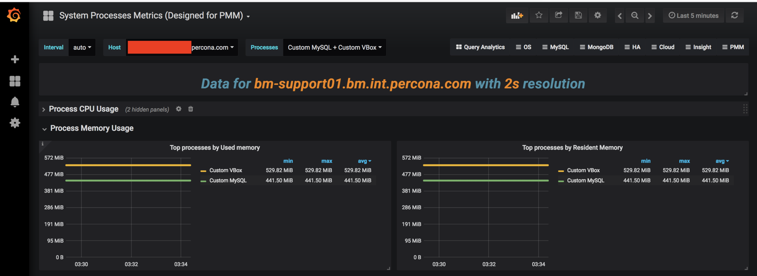Open the Interval auto dropdown

(82, 47)
